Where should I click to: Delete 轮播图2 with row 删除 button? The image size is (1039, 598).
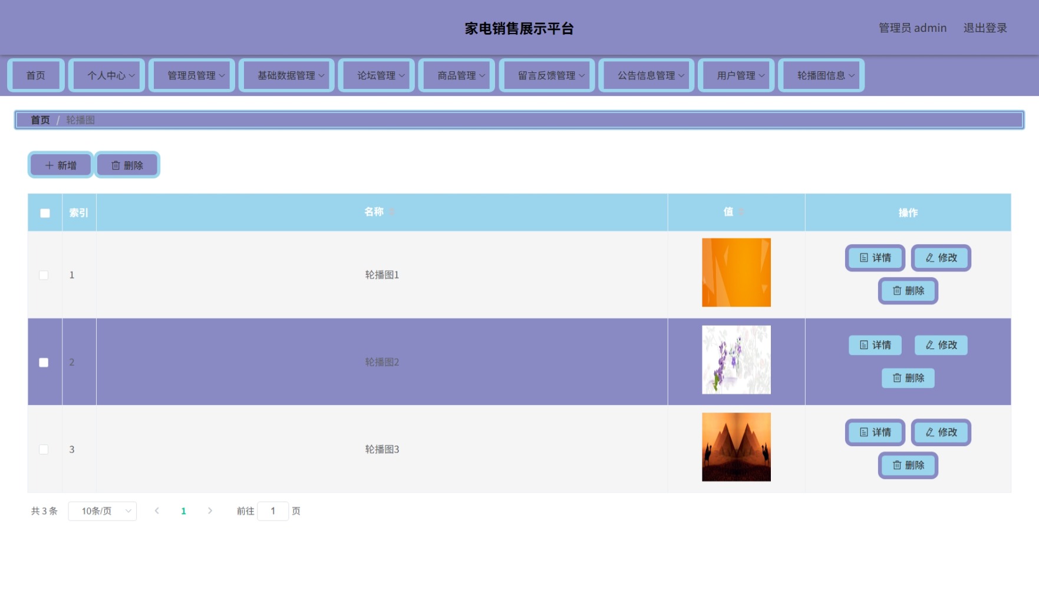908,378
